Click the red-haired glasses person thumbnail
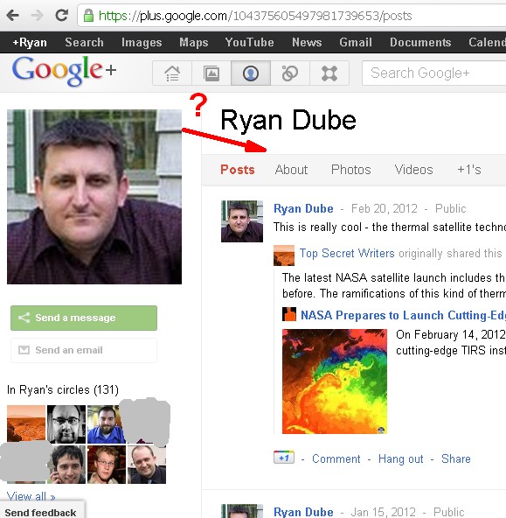506x518 pixels. click(x=107, y=465)
